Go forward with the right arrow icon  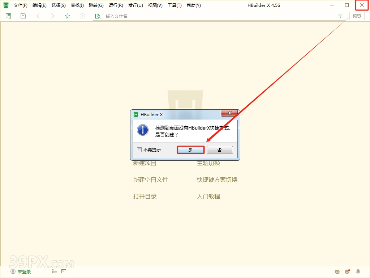(x=53, y=16)
